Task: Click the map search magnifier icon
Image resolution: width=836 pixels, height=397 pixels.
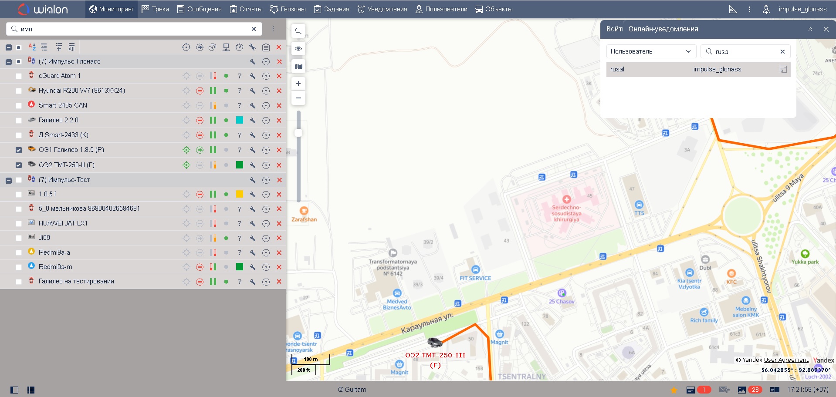Action: coord(298,31)
